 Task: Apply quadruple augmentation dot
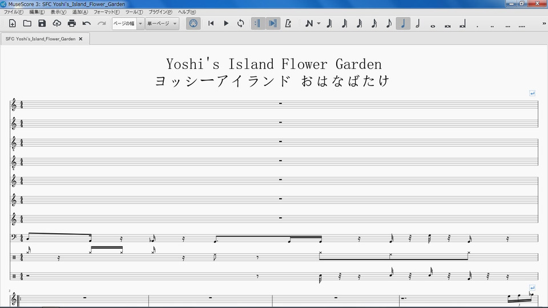click(522, 26)
